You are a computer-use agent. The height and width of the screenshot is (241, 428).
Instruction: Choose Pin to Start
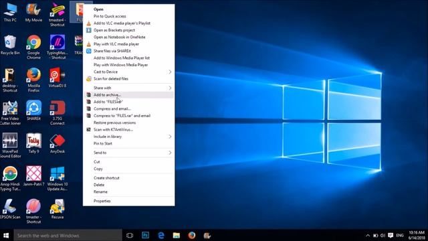click(x=129, y=143)
